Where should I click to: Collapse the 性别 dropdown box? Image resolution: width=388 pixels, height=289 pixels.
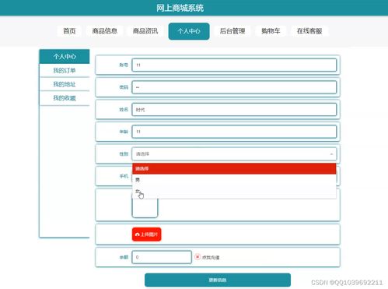coord(234,154)
